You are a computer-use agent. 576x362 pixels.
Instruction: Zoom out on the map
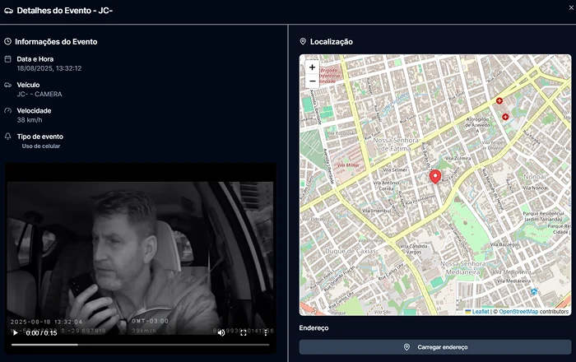point(312,81)
